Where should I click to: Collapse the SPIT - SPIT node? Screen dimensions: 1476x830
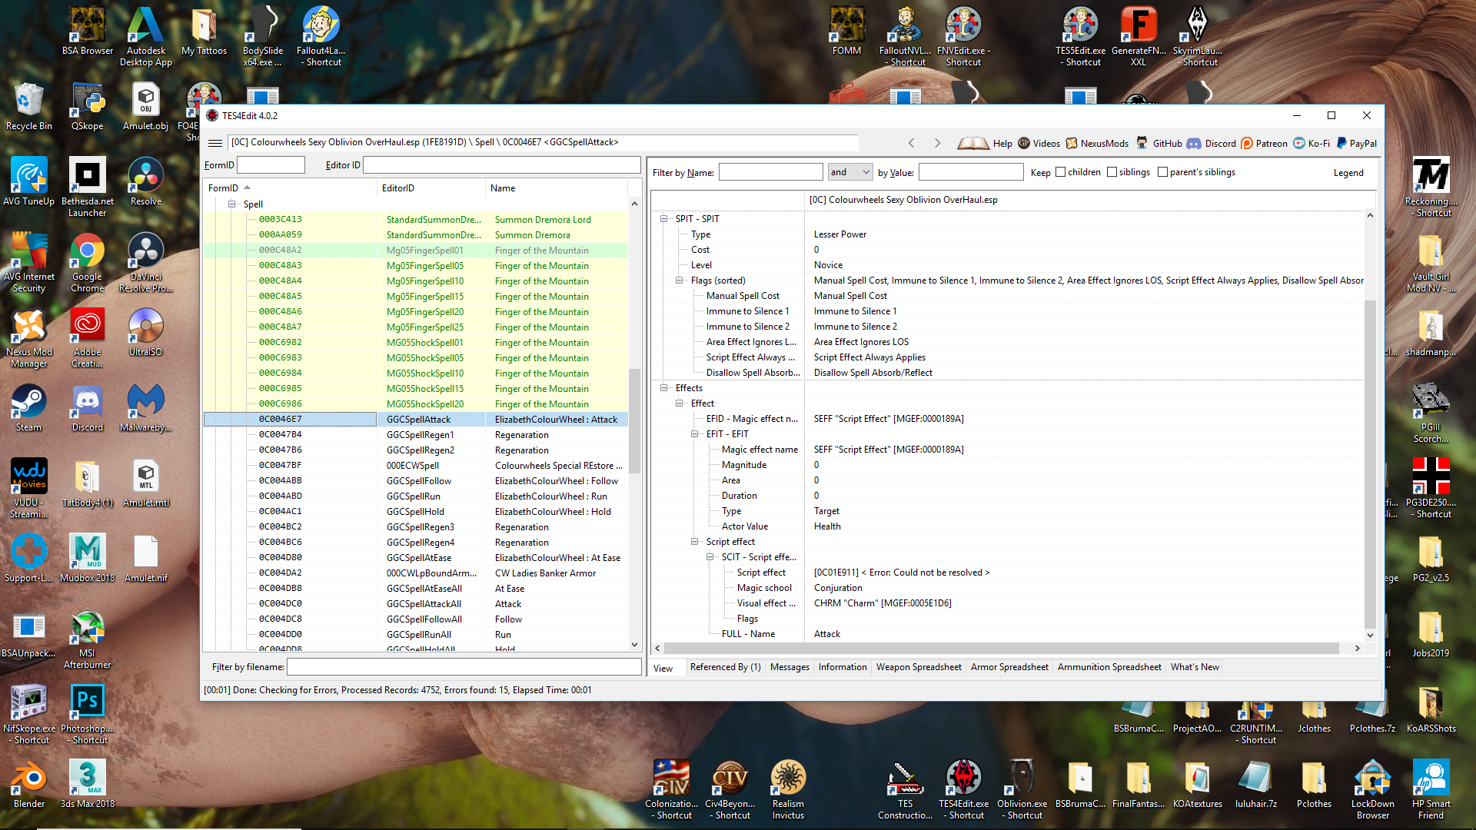click(x=664, y=219)
